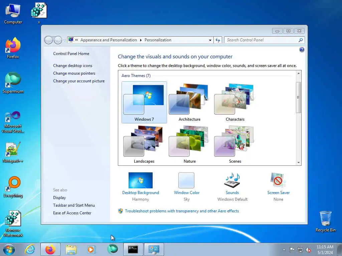The width and height of the screenshot is (342, 256).
Task: Open Taskbar and Start Menu link
Action: coord(74,205)
